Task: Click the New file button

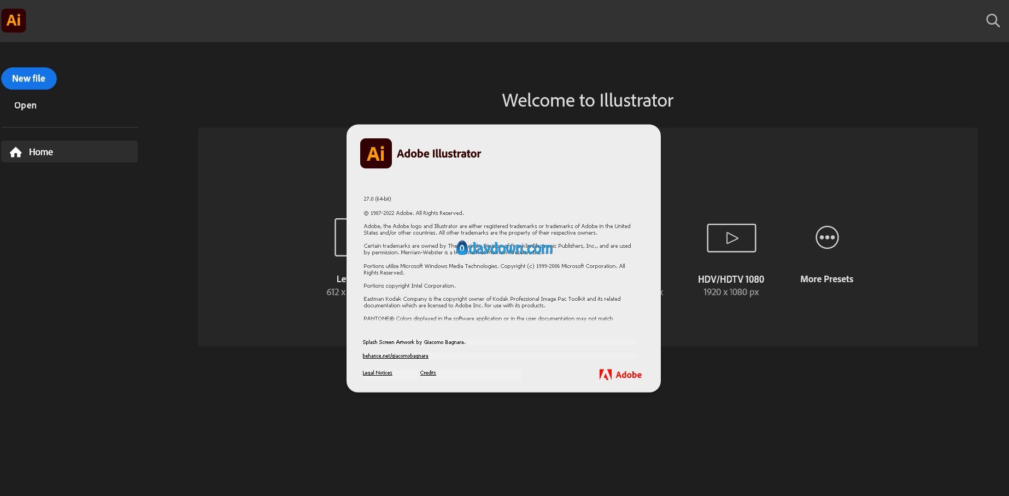Action: 29,78
